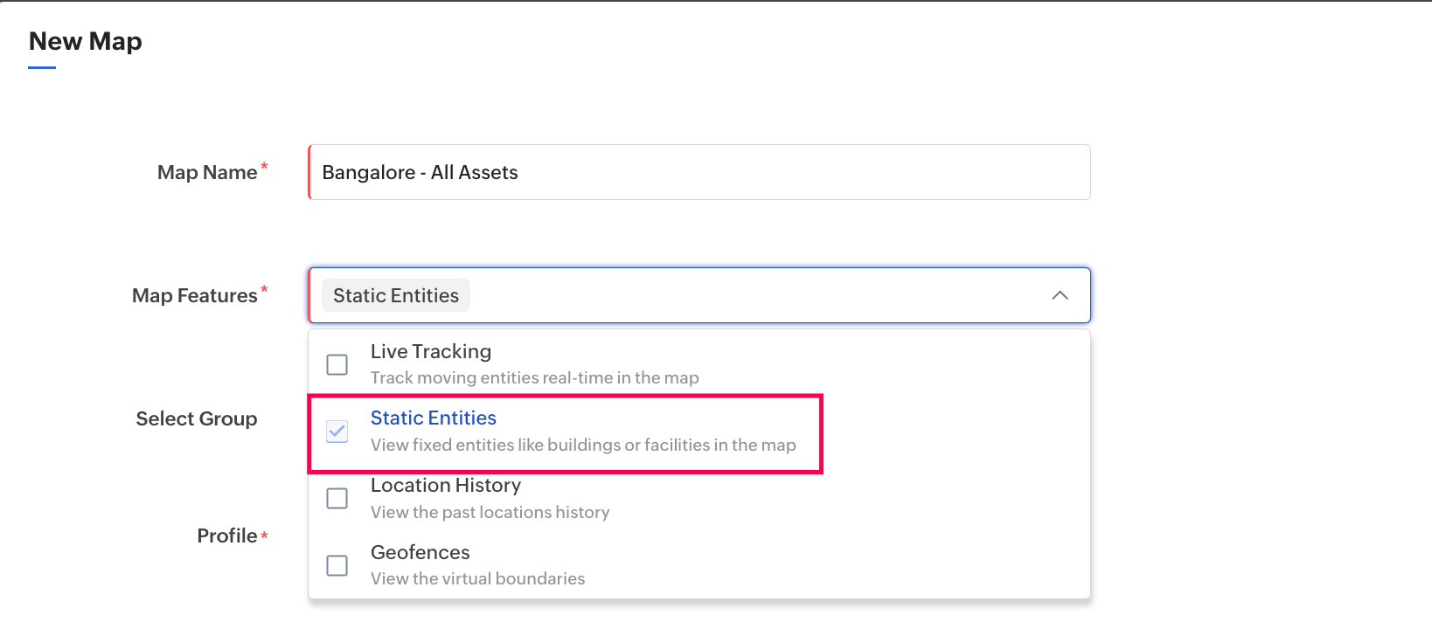This screenshot has height=622, width=1432.
Task: Click the Map Features field label
Action: pos(195,295)
